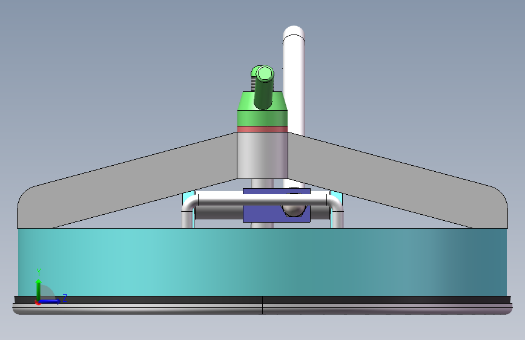Select the dark green cylindrical handle
The image size is (525, 340).
[264, 88]
